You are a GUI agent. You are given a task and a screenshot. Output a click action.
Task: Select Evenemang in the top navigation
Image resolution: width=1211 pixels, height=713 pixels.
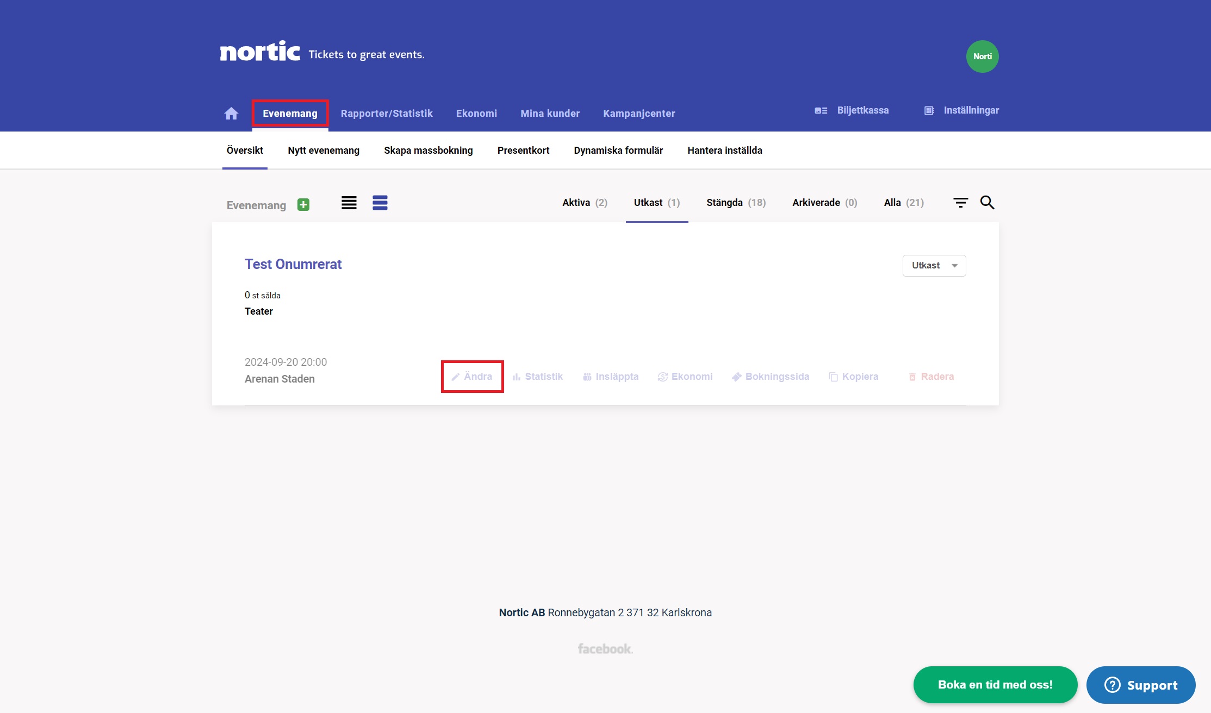coord(290,113)
